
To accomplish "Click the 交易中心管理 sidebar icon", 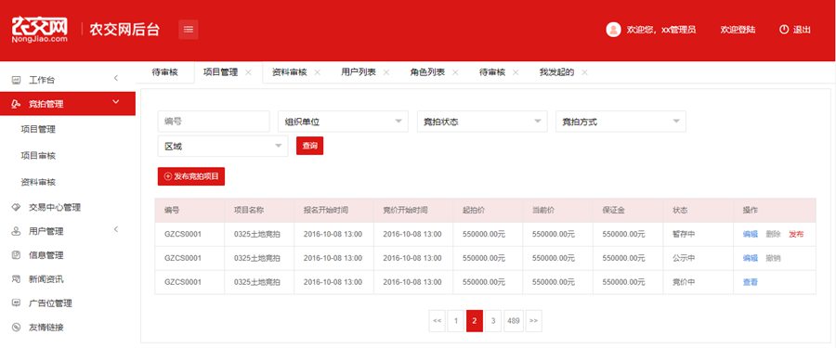I will (16, 207).
